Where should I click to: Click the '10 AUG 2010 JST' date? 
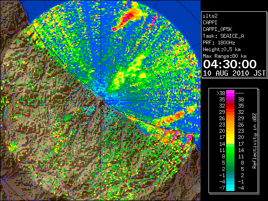234,73
